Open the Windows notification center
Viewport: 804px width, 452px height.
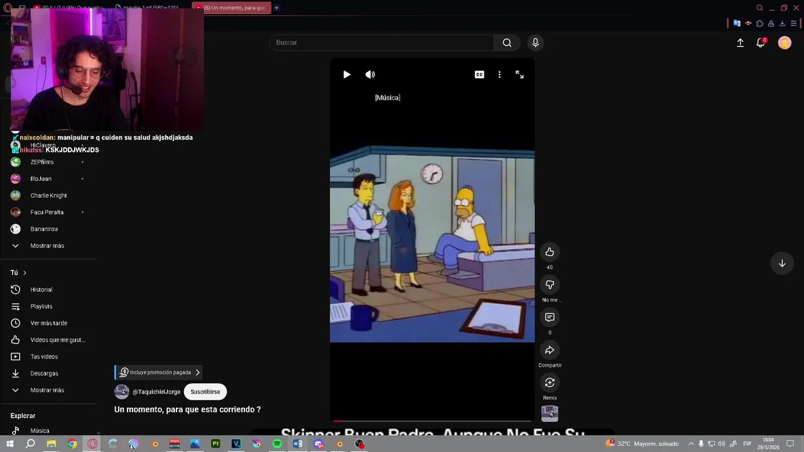(x=790, y=444)
